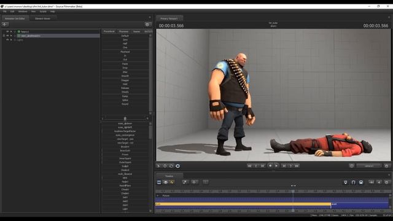Click the timeline playhead marker at ruler
Viewport: 393px width, 221px height.
(x=293, y=191)
